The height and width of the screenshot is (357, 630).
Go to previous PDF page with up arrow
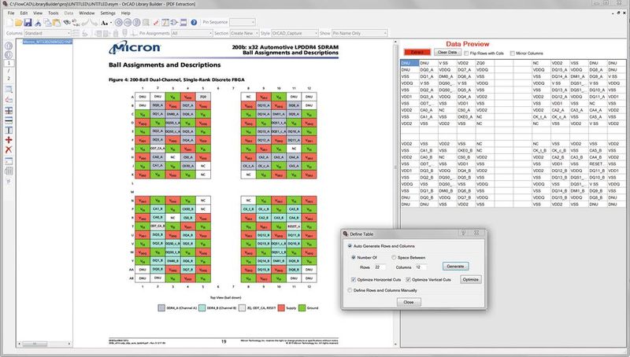click(9, 46)
